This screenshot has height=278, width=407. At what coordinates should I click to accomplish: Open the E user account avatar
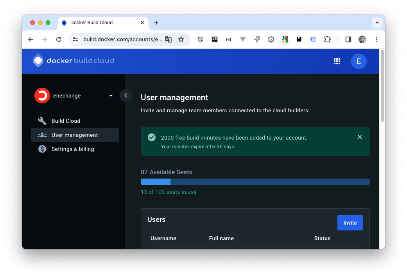coord(359,61)
